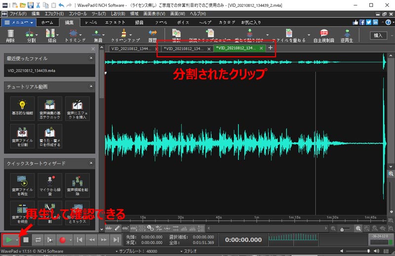Toggle loop playback mode
The width and height of the screenshot is (395, 256).
39,240
